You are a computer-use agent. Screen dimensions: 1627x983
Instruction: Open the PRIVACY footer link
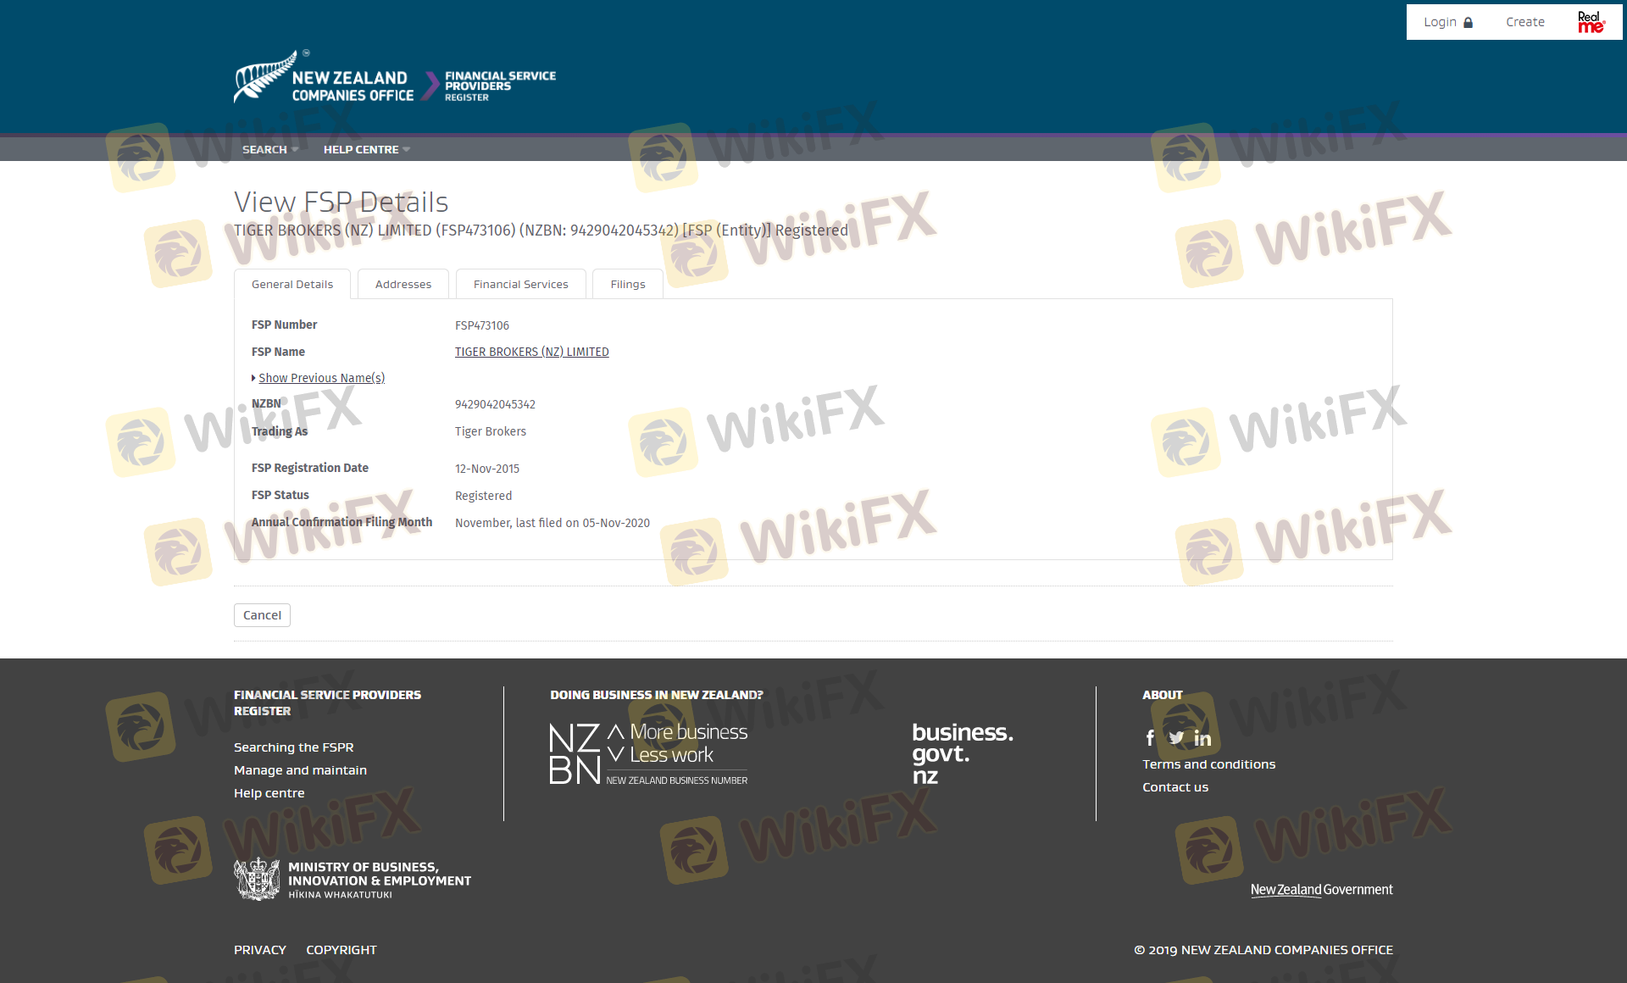[259, 950]
